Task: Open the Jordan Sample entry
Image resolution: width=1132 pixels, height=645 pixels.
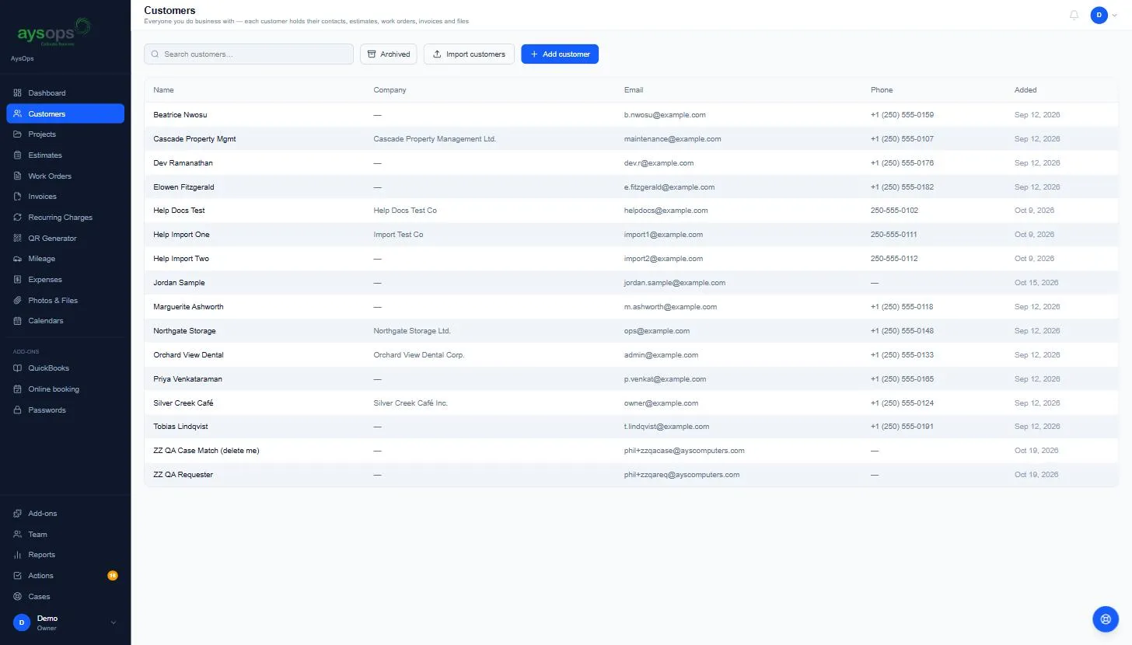Action: pyautogui.click(x=631, y=283)
